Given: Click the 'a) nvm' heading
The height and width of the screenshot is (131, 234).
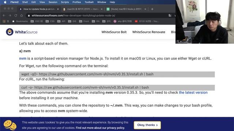Looking at the screenshot, I should coord(25,51).
